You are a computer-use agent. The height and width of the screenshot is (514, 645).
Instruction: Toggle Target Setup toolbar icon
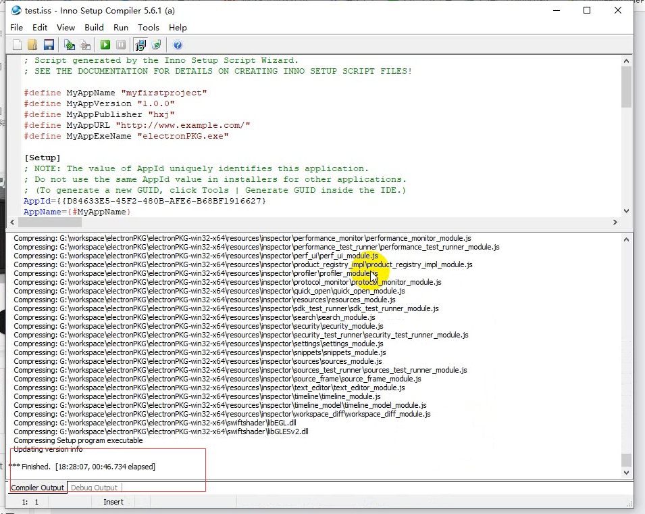pyautogui.click(x=140, y=45)
